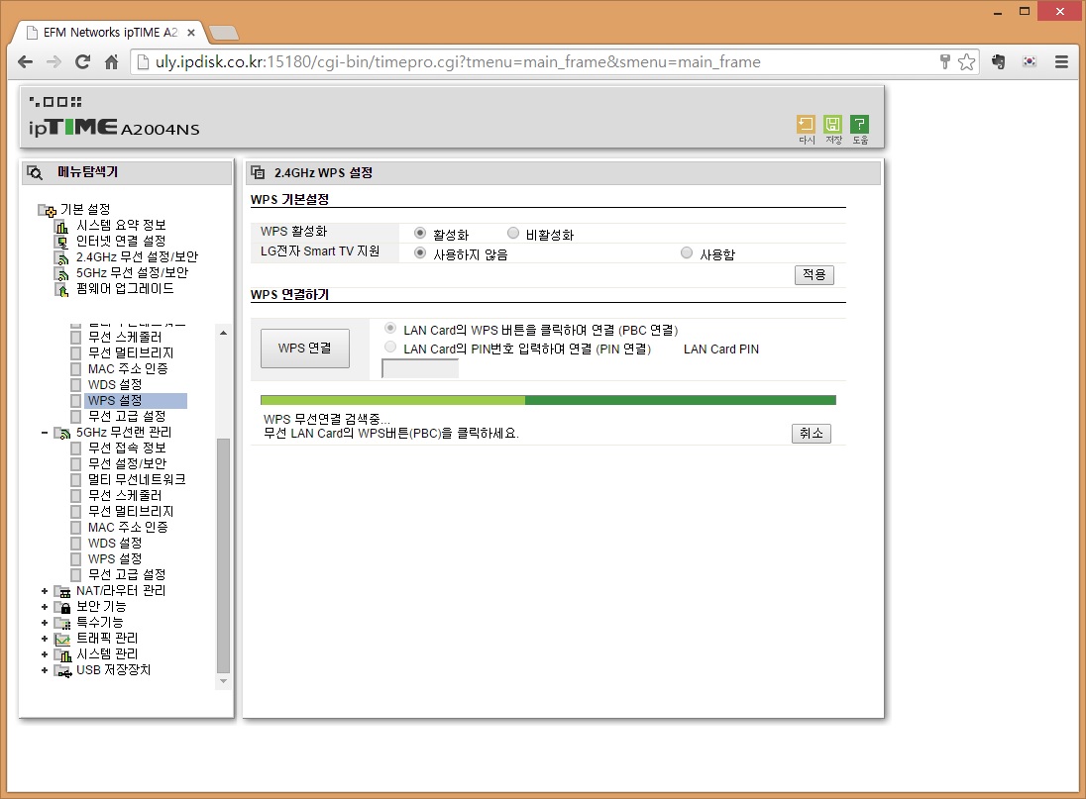Open help with the 도움 icon

click(x=859, y=124)
